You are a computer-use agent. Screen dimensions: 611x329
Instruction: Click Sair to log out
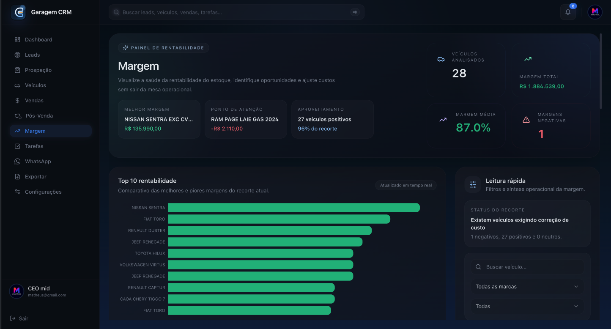(x=19, y=318)
